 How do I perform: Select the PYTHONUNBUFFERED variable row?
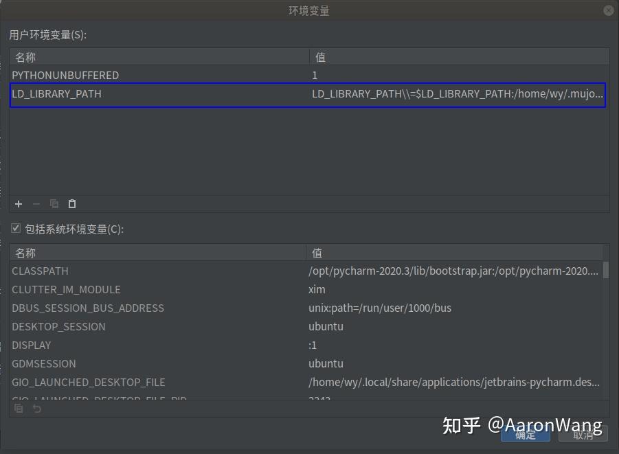coord(137,75)
